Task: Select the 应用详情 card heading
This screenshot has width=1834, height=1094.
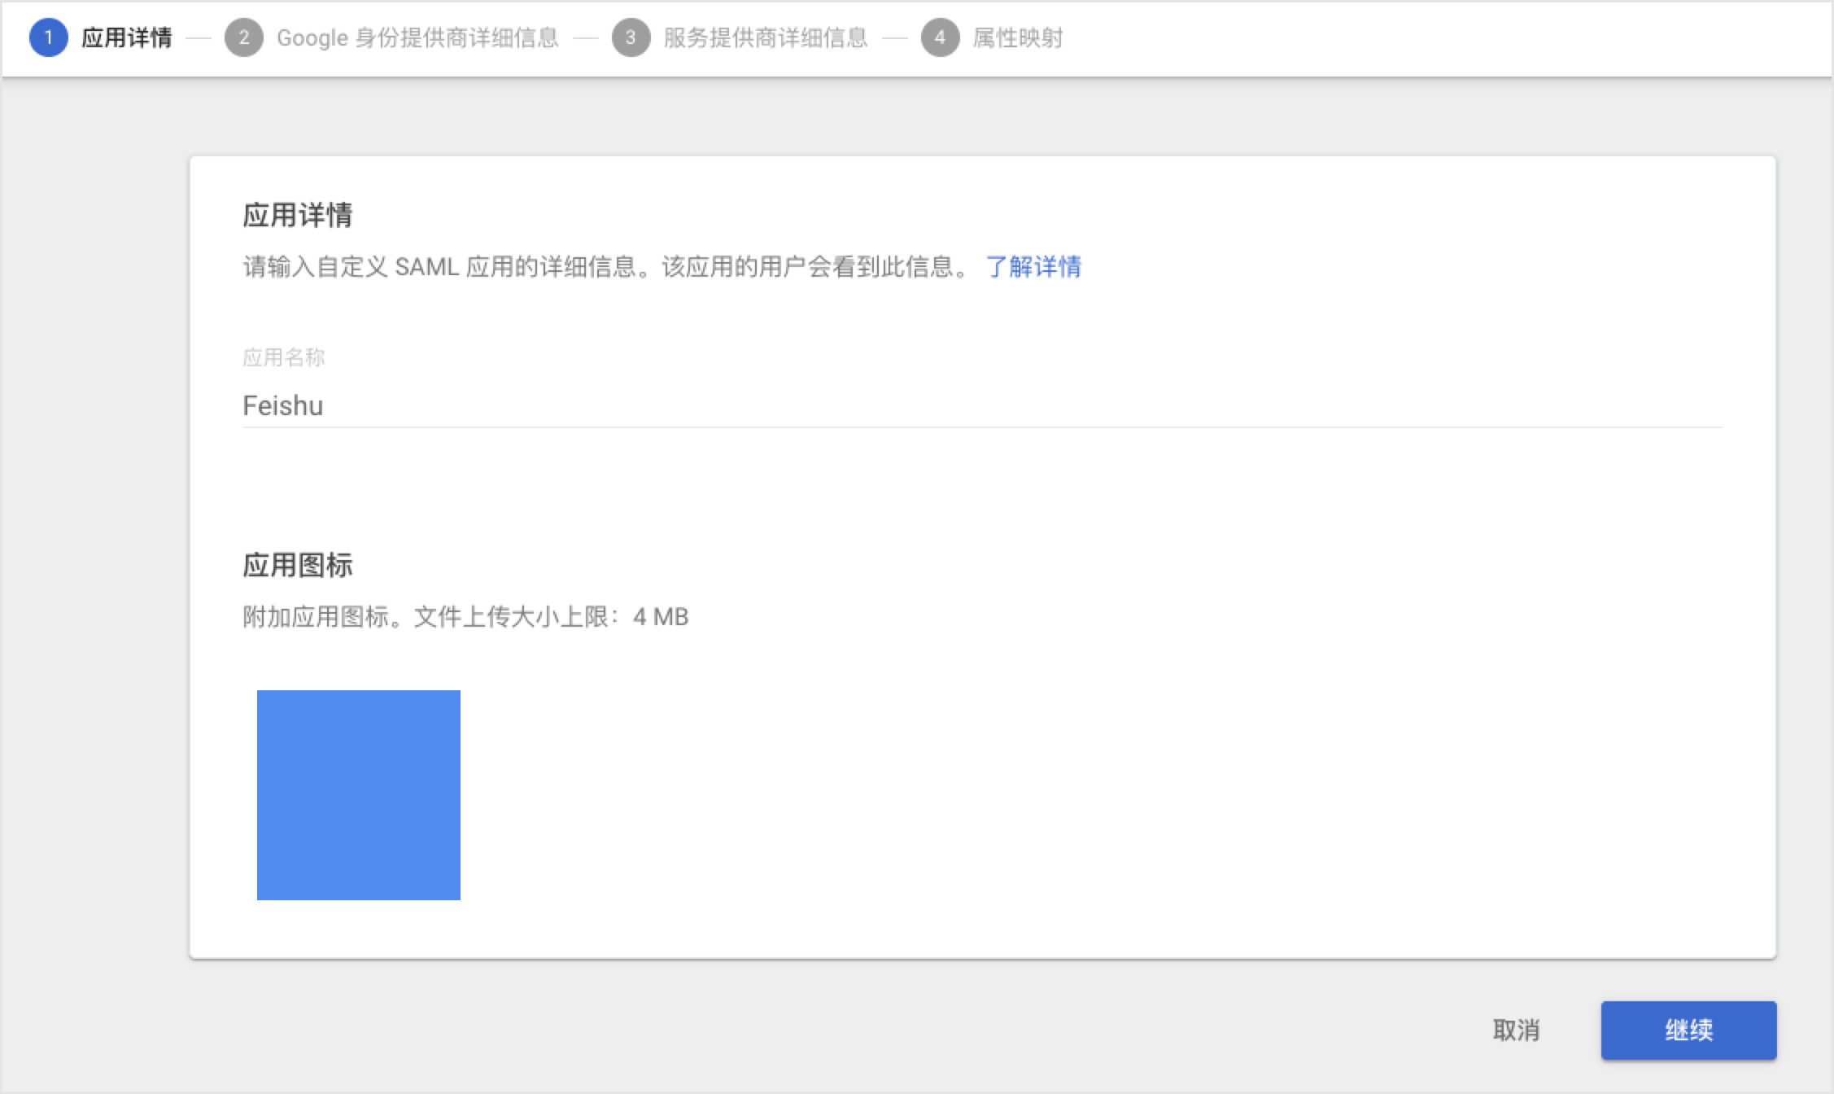Action: [x=298, y=215]
